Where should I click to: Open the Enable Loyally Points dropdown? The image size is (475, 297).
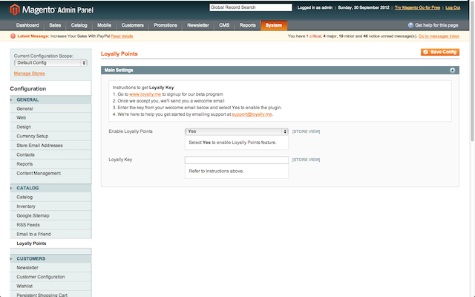pyautogui.click(x=237, y=131)
